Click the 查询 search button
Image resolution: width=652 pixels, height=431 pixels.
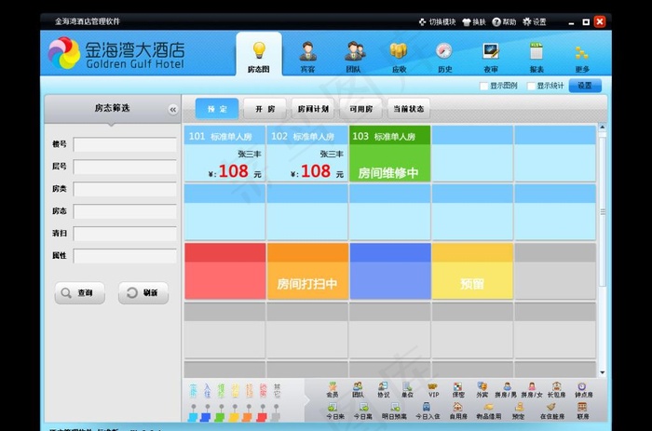tap(80, 293)
